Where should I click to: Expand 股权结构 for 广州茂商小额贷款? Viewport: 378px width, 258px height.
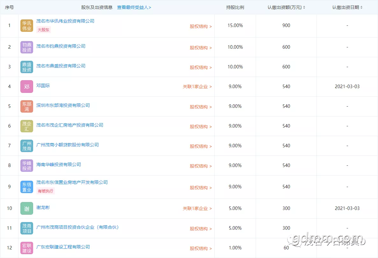coord(201,146)
